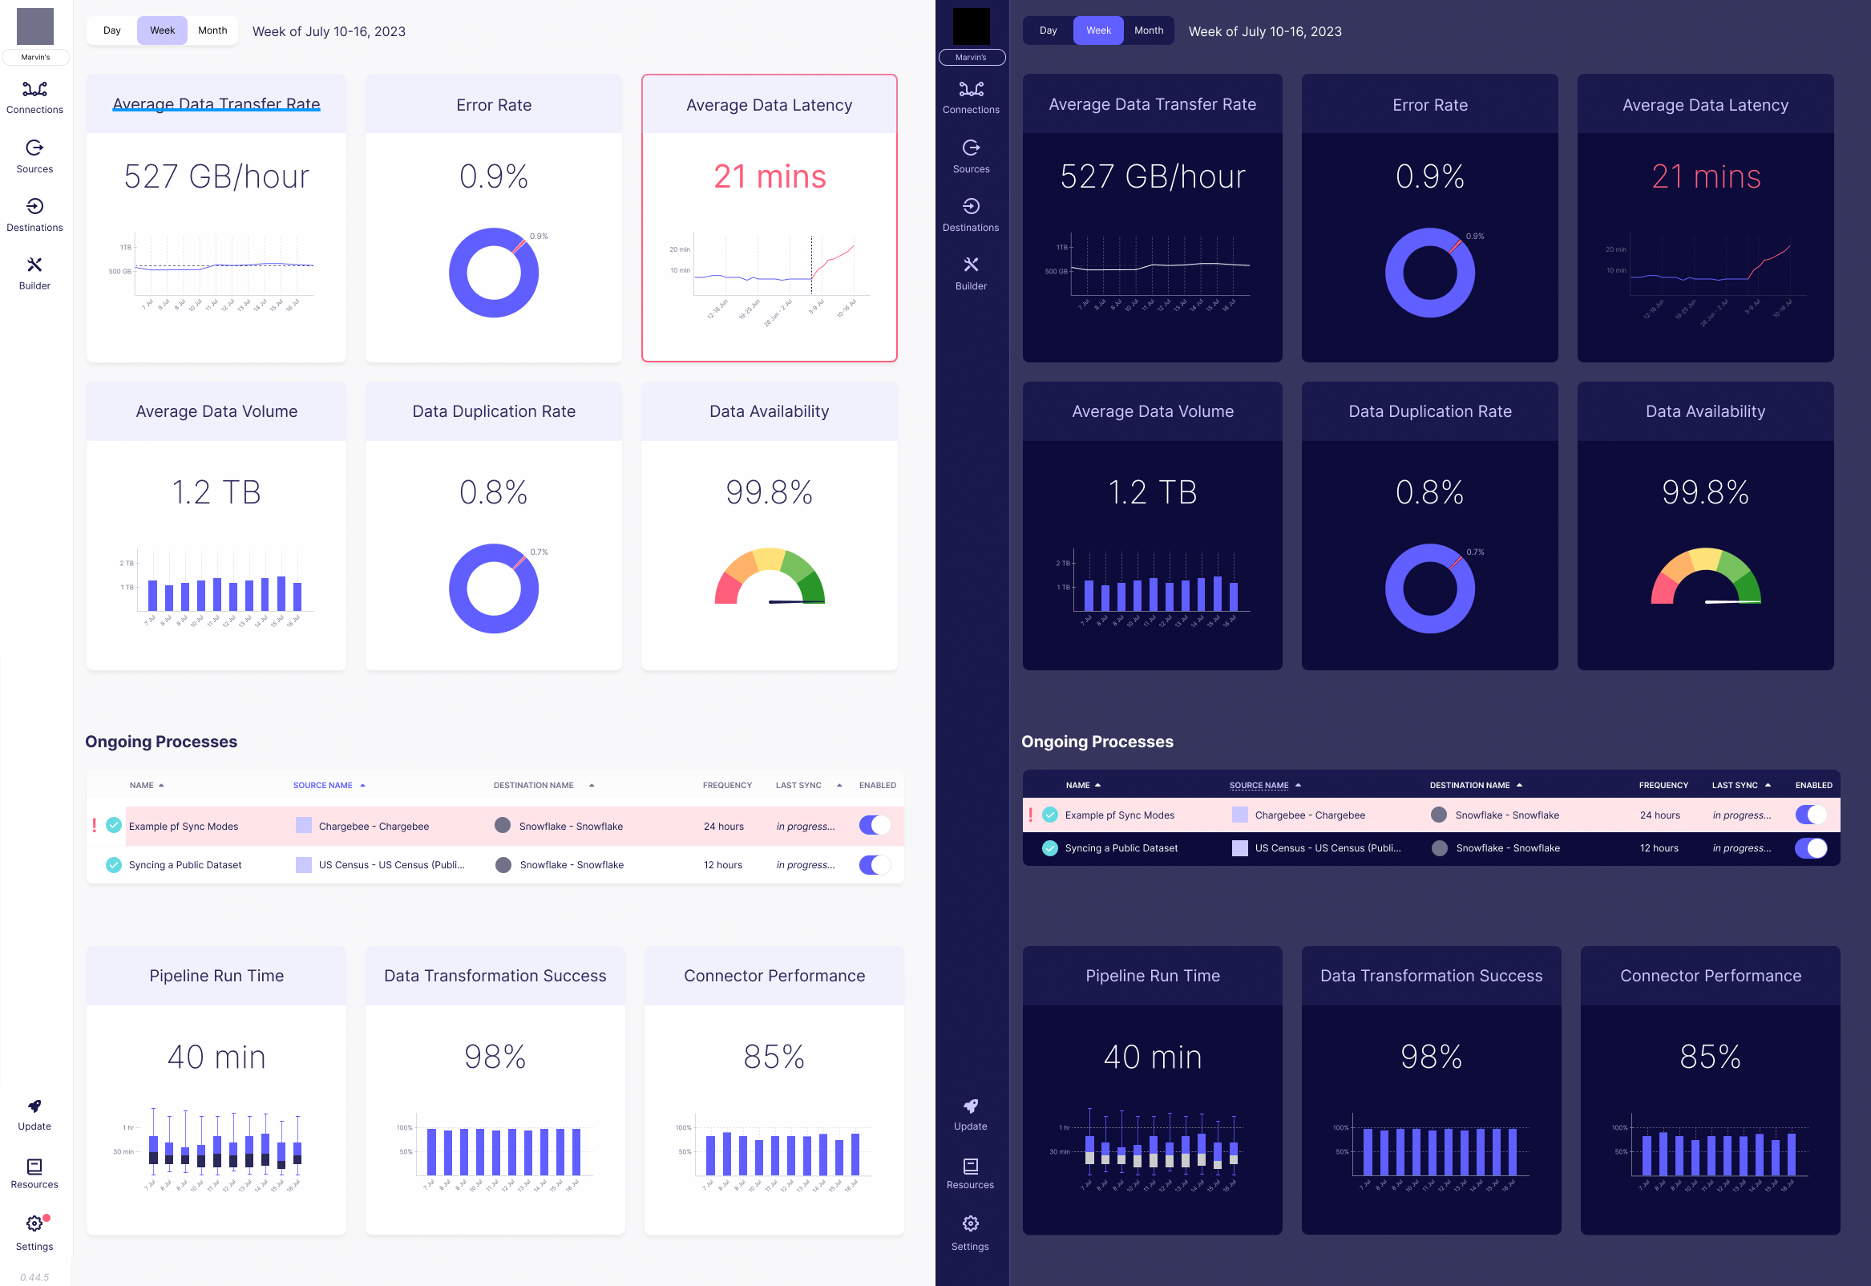Click the Marvin's workspace button in the dark sidebar
The height and width of the screenshot is (1286, 1871).
pos(971,57)
